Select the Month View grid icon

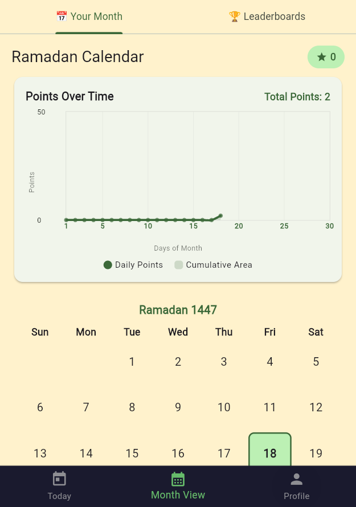(x=178, y=479)
